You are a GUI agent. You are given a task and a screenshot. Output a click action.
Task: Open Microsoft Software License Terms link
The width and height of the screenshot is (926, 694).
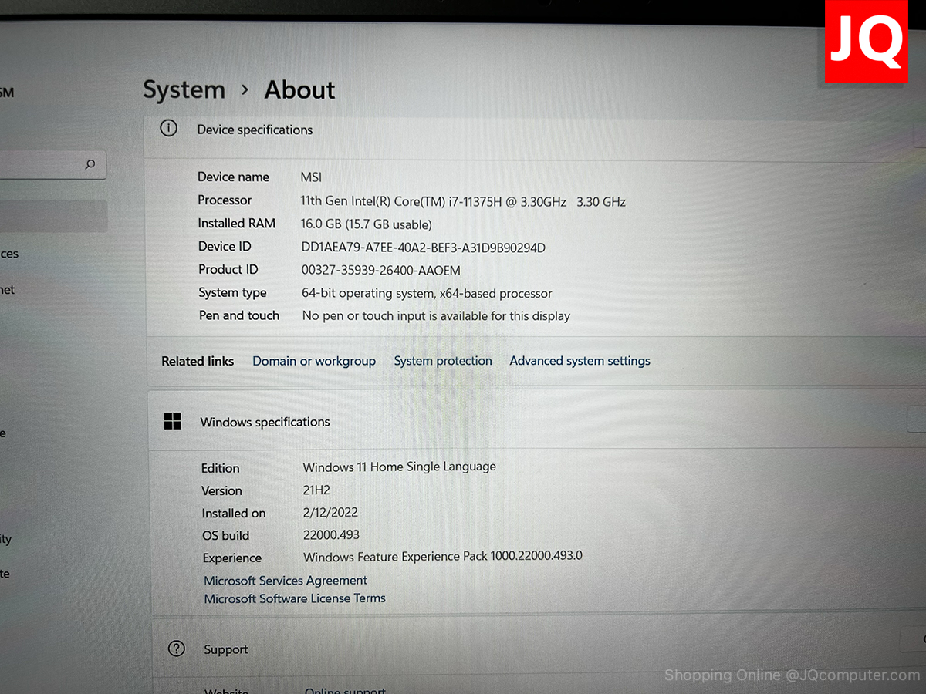(295, 598)
